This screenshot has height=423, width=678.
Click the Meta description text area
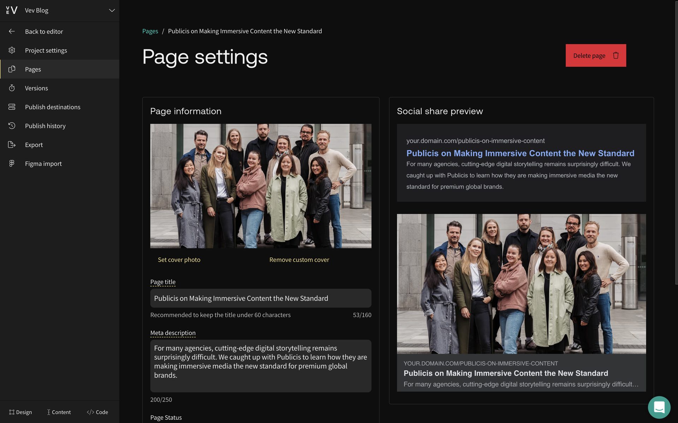point(261,366)
